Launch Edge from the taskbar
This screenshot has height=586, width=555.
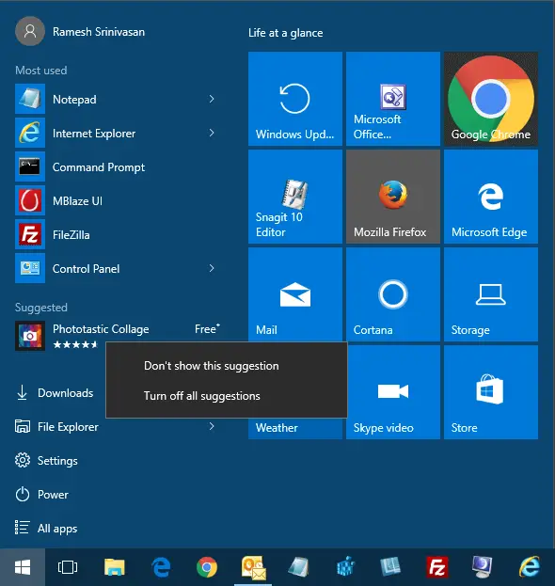(161, 567)
